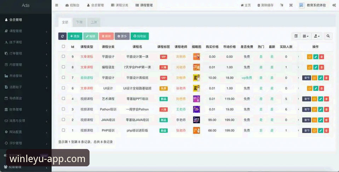Toggle the sidebar with the hamburger icon
The height and width of the screenshot is (172, 339).
[x=57, y=5]
